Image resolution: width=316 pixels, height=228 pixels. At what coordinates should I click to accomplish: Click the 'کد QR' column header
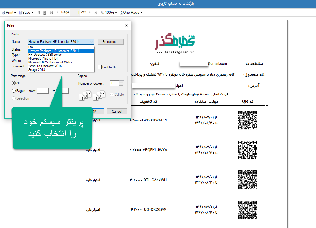click(x=248, y=102)
